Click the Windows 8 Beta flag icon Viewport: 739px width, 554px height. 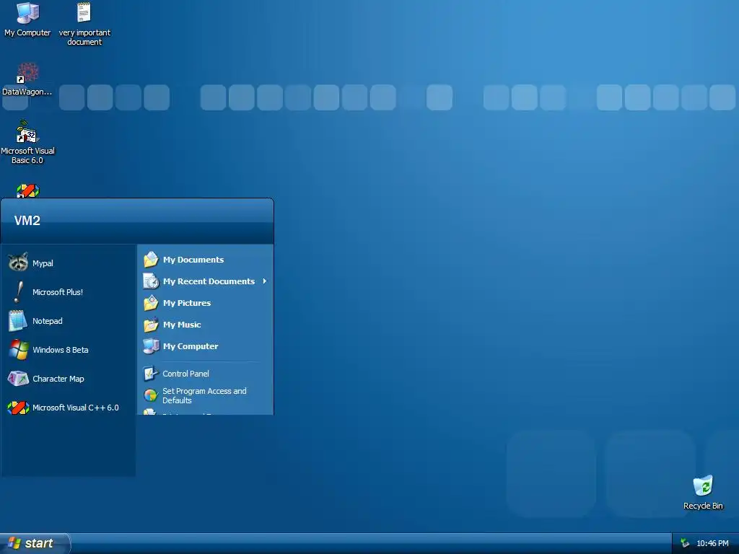[x=18, y=350]
